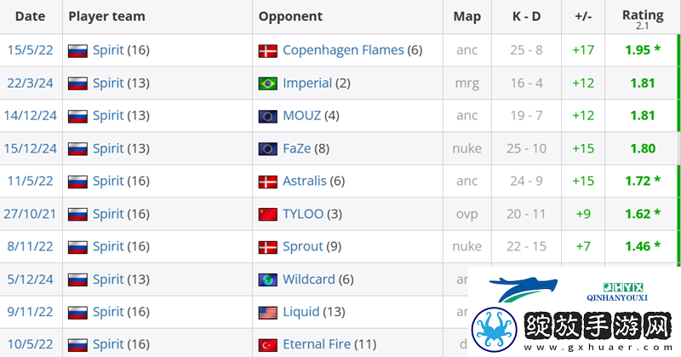The width and height of the screenshot is (681, 357).
Task: Click the Turkey flag next to Eternal Fire
Action: [267, 345]
